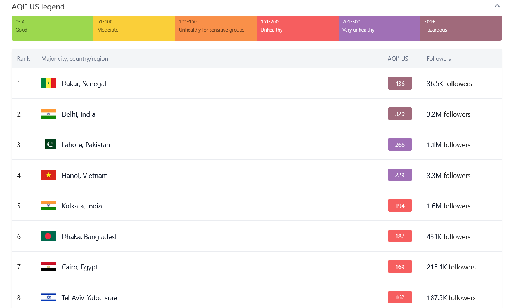
Task: Click the 187 AQI badge for Dhaka
Action: 400,236
